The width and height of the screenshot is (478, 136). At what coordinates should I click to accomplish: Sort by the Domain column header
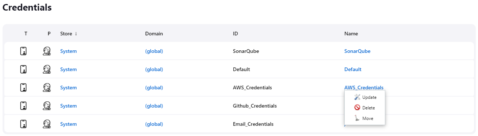[x=154, y=34]
